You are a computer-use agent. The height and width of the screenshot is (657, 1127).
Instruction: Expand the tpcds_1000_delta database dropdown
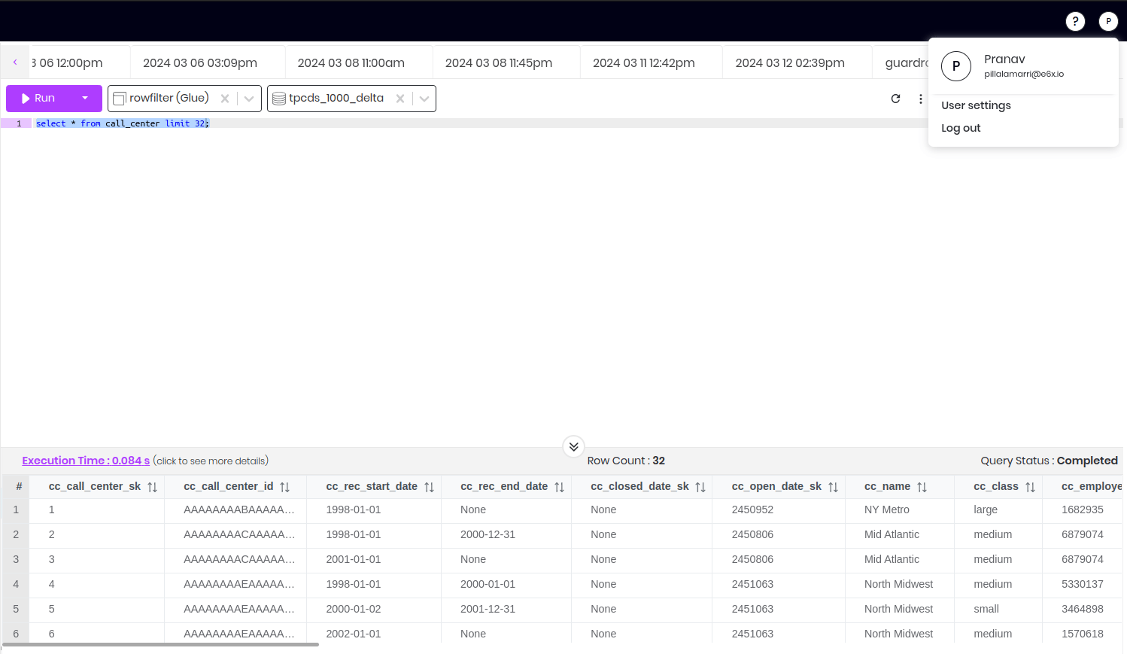click(x=424, y=99)
